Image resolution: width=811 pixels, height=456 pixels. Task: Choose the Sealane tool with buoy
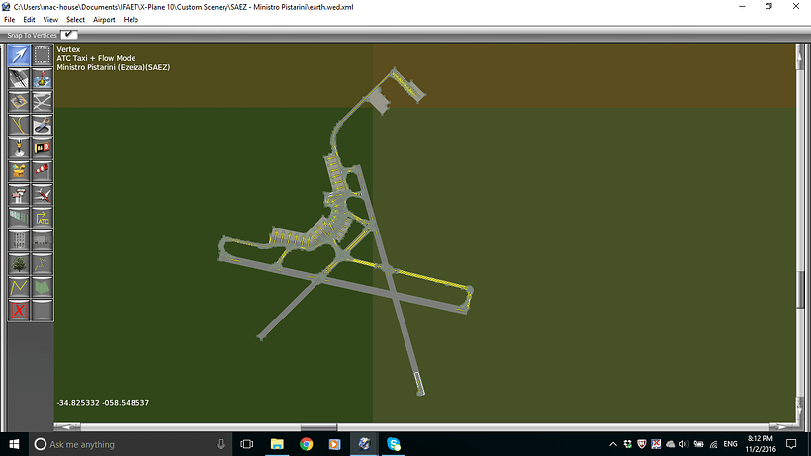42,78
